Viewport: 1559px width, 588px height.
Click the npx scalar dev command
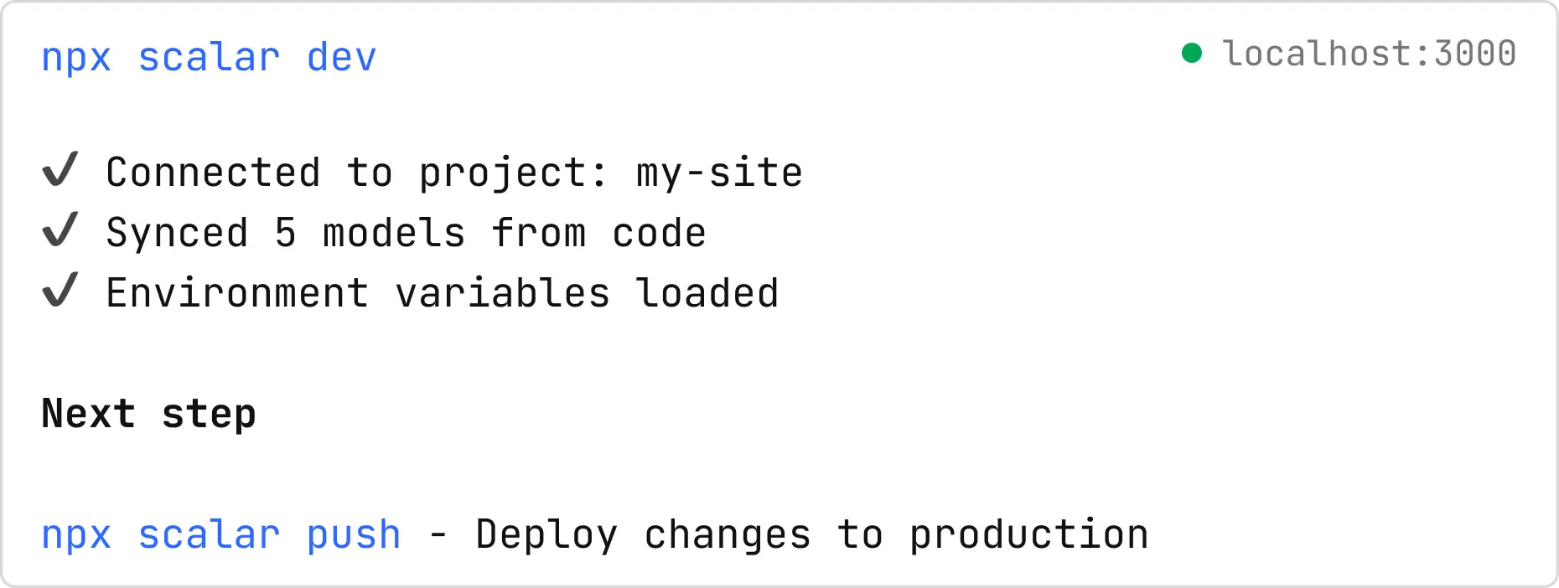point(209,58)
